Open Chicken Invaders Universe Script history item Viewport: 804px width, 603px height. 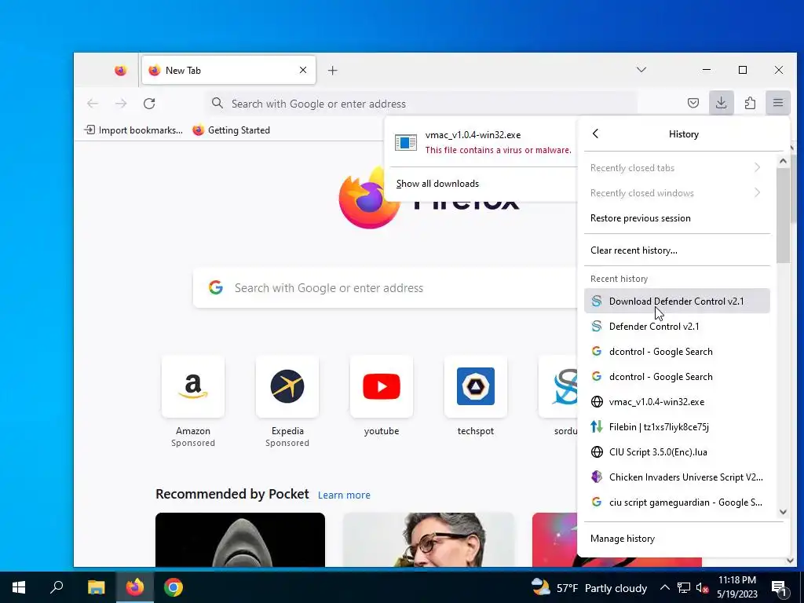[677, 477]
